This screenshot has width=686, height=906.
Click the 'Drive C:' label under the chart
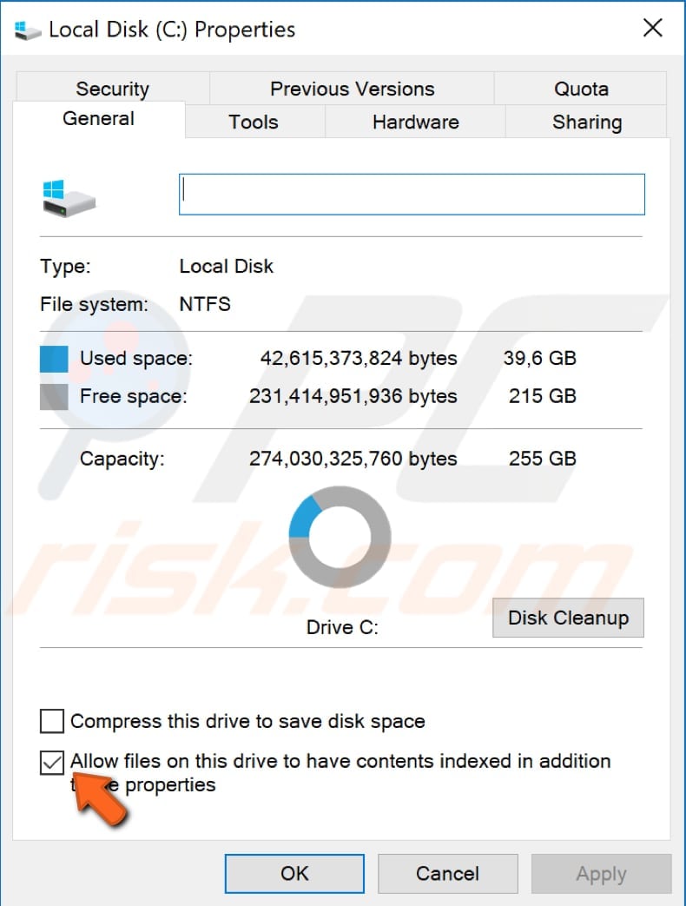342,627
